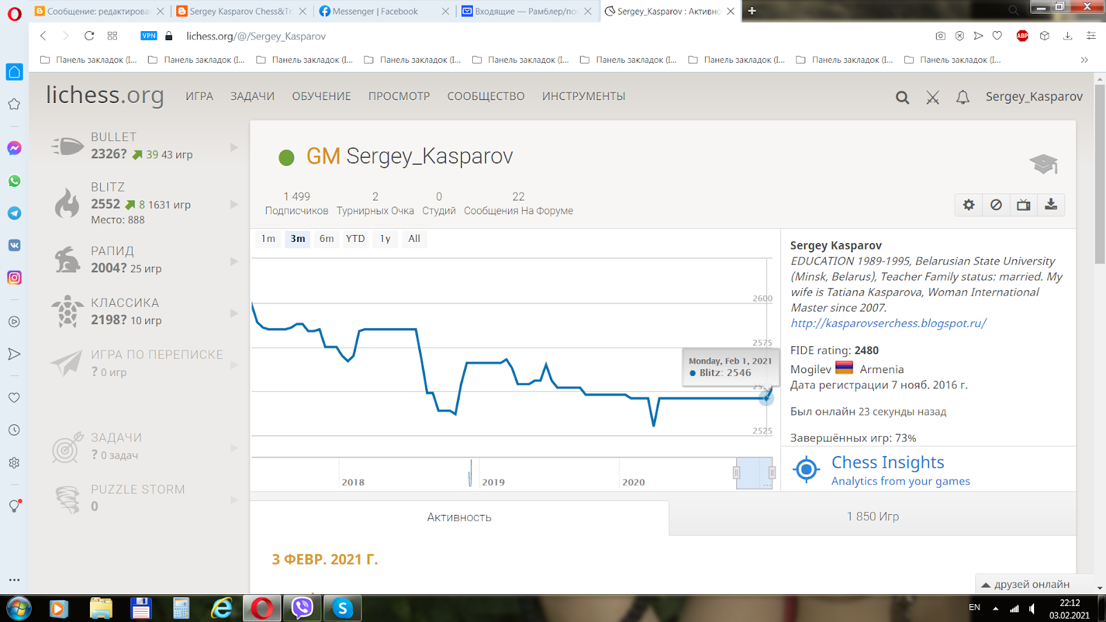Open the ОБУЧЕНИЕ menu
Viewport: 1106px width, 622px height.
[x=321, y=96]
